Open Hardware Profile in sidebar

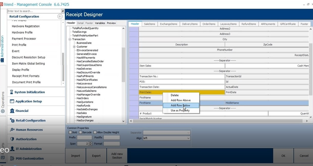(x=22, y=32)
